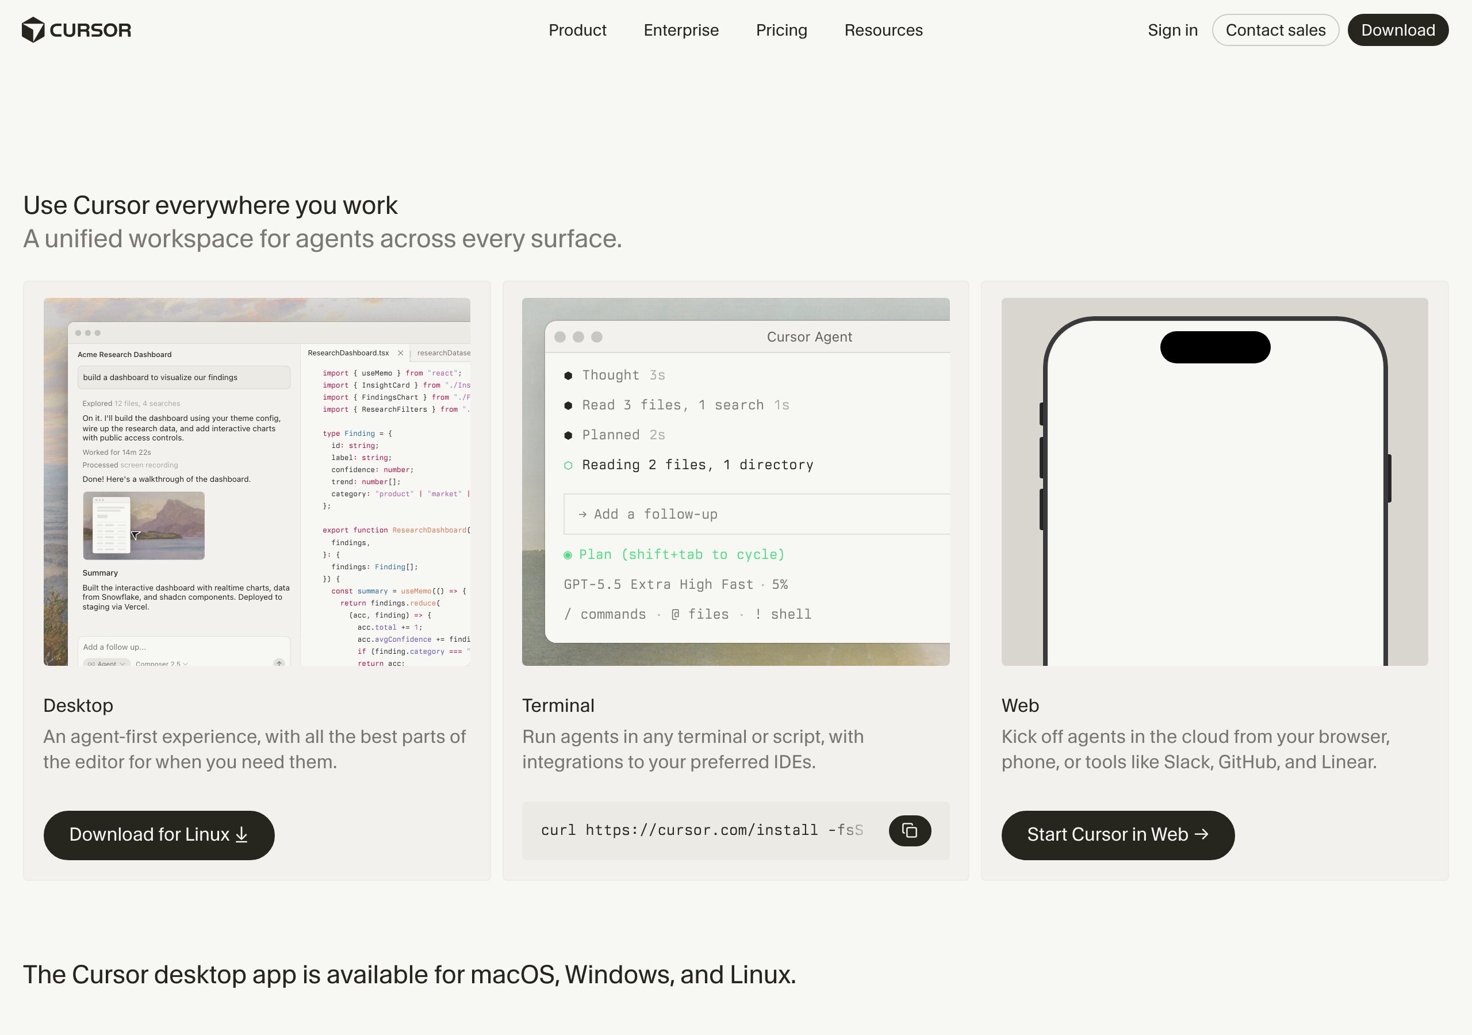Viewport: 1472px width, 1035px height.
Task: Click the 'Cursor Agent' window title
Action: pyautogui.click(x=809, y=338)
